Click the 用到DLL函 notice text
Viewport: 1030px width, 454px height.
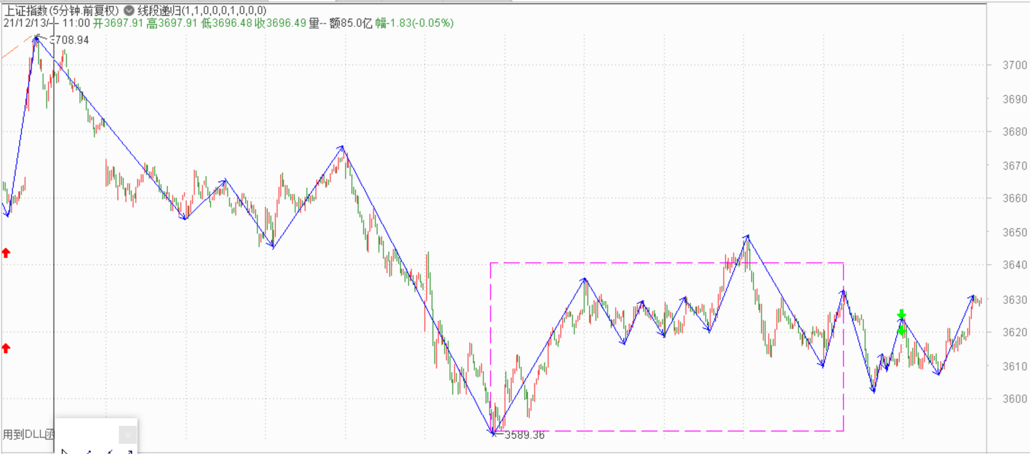(x=28, y=434)
